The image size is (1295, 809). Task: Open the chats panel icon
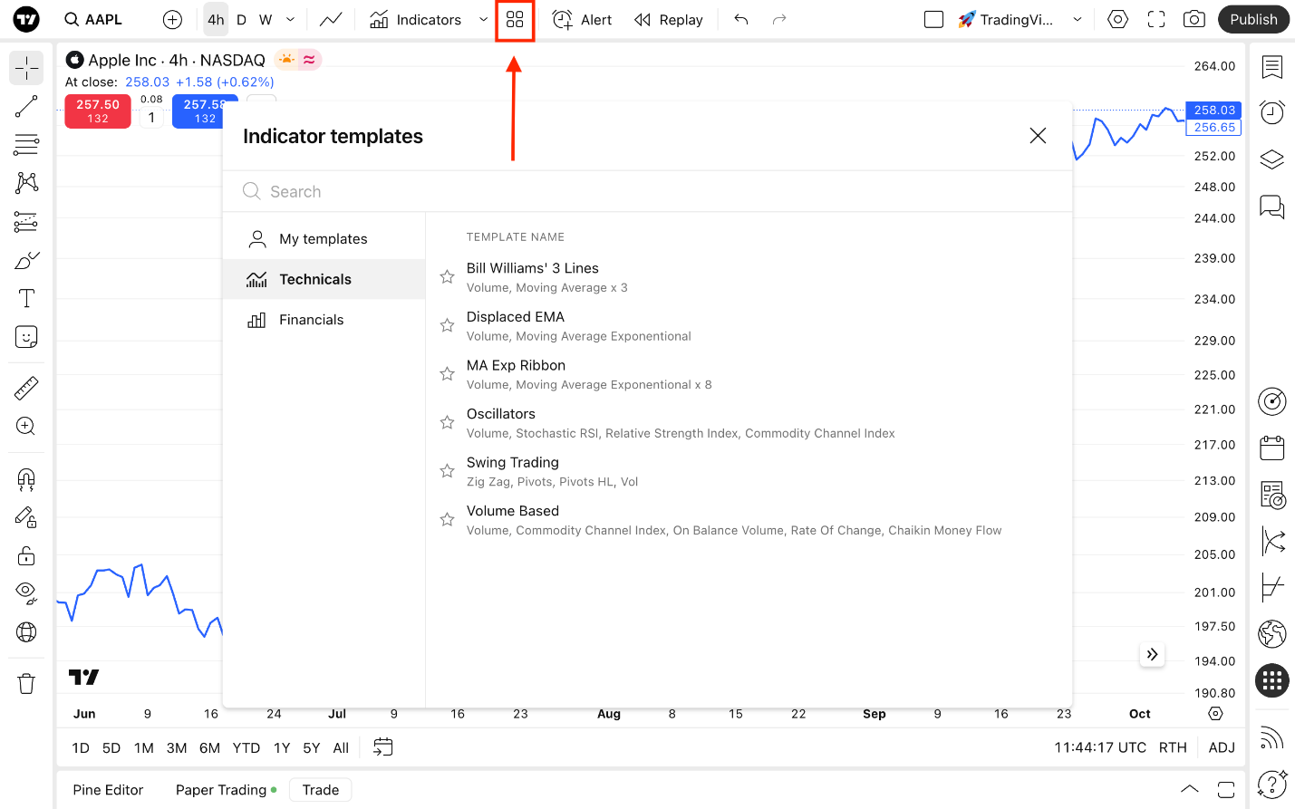1272,207
